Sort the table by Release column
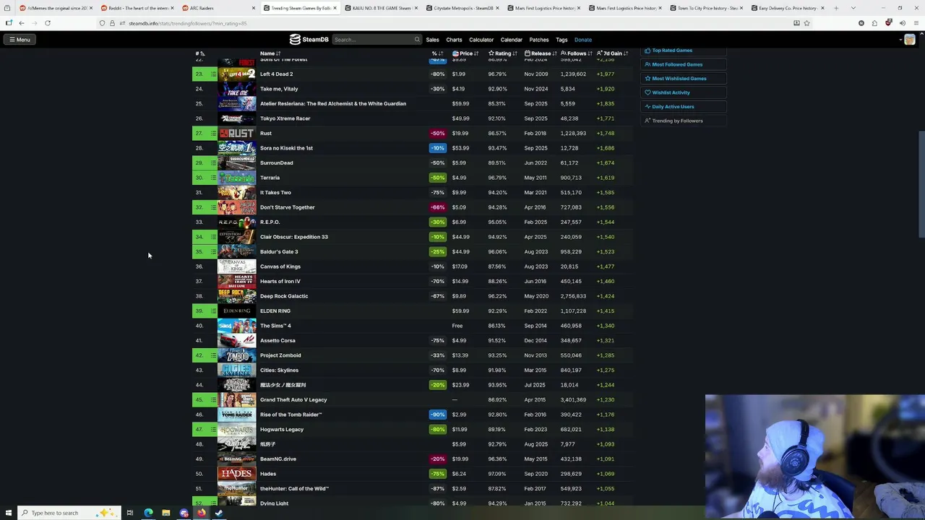This screenshot has width=925, height=520. click(x=541, y=53)
